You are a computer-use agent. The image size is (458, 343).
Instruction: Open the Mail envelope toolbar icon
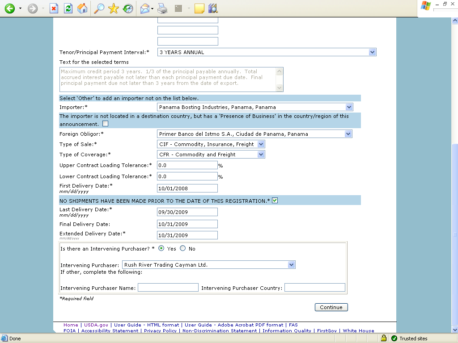[x=145, y=8]
